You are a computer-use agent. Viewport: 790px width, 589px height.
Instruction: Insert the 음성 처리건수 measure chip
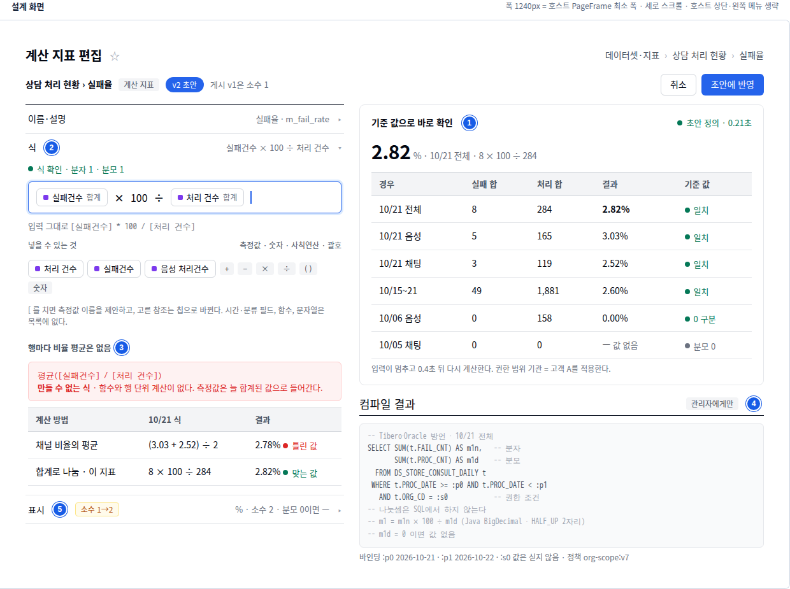coord(180,269)
